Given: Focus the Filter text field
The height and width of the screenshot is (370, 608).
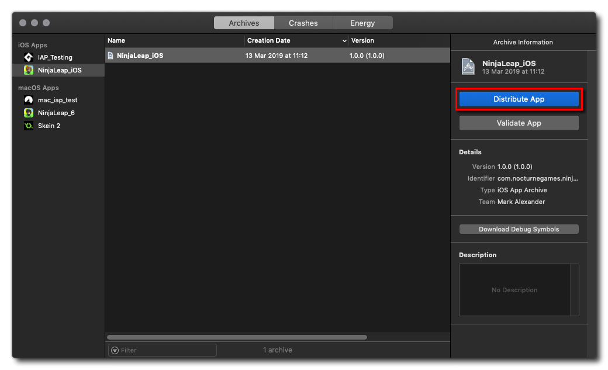Looking at the screenshot, I should coord(167,350).
